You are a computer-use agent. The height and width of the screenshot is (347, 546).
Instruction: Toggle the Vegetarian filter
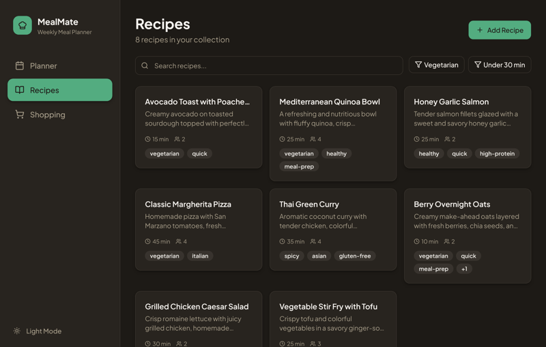[x=436, y=65]
